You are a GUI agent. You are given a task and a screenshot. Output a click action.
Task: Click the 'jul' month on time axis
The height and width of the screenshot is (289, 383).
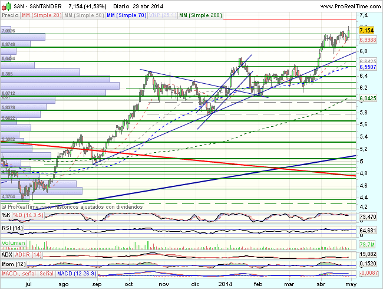[29, 284]
